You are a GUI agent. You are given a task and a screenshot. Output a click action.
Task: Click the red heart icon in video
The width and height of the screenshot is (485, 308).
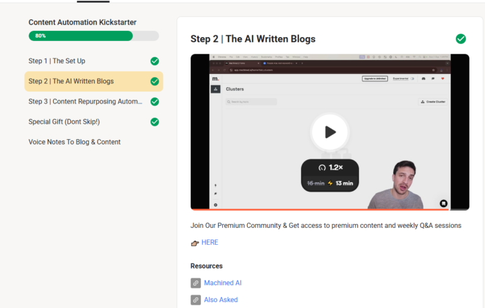[x=443, y=79]
